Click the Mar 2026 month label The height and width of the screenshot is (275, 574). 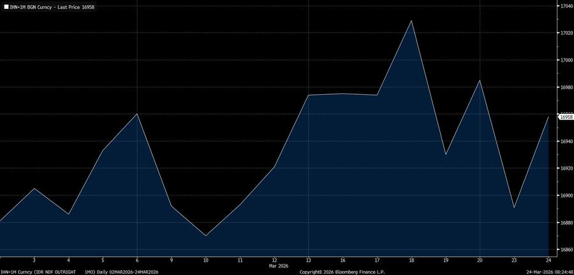pos(278,266)
